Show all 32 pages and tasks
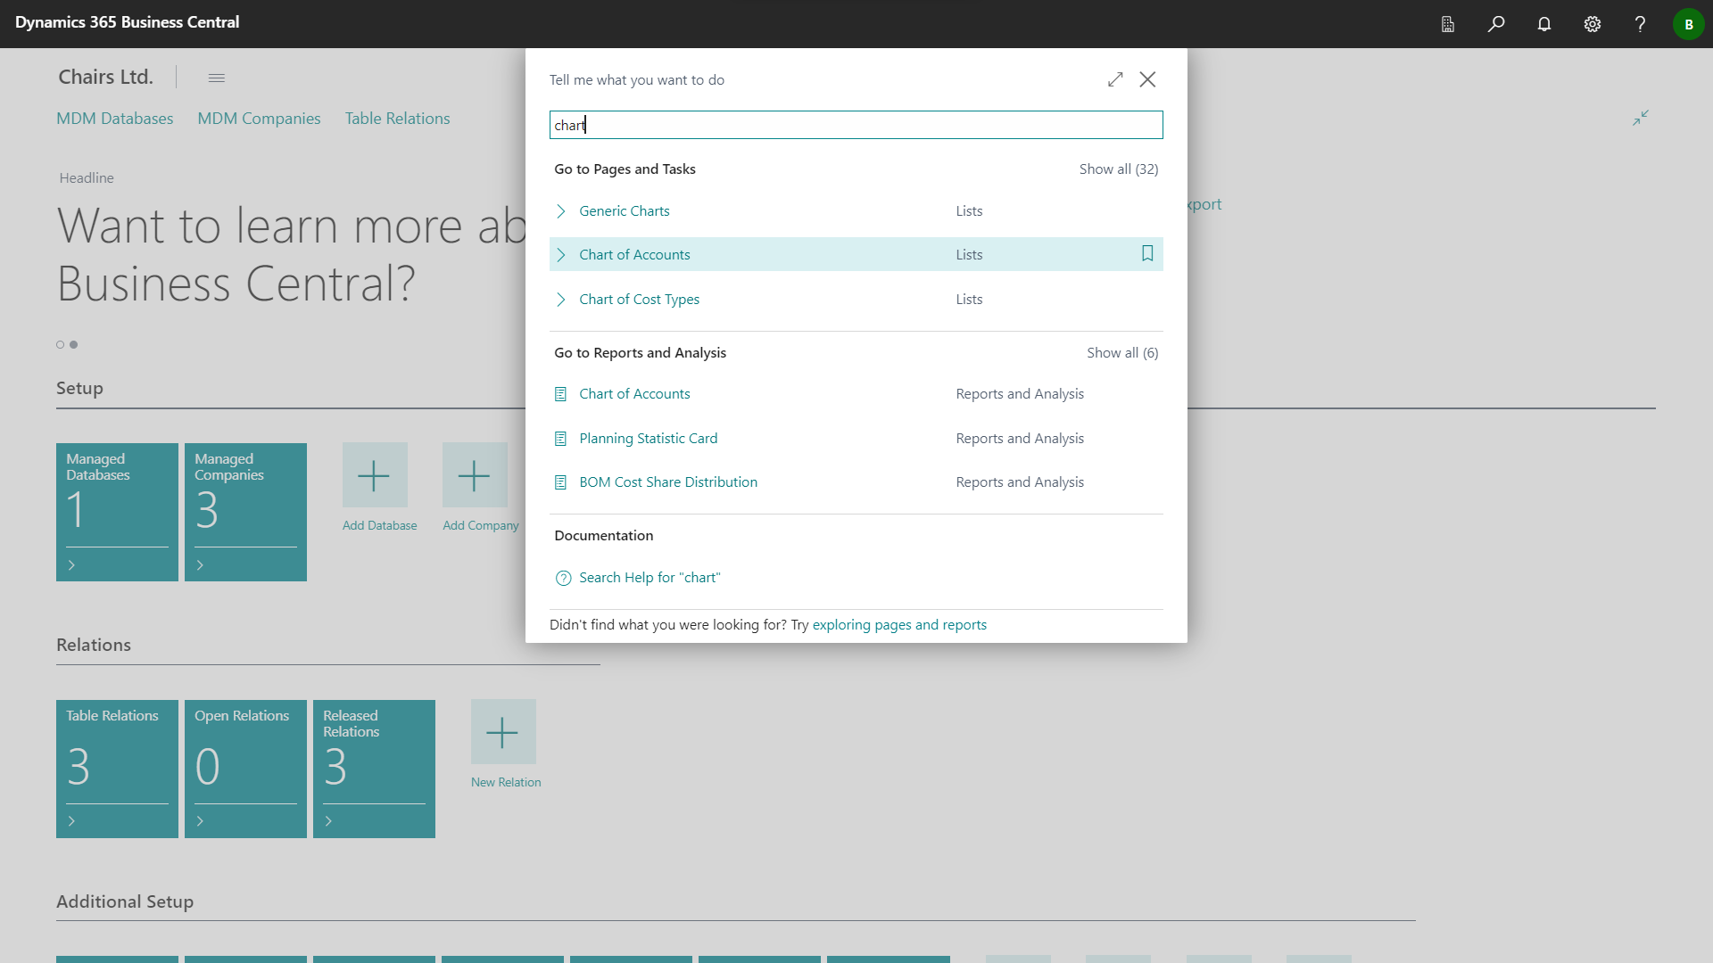 click(1119, 169)
